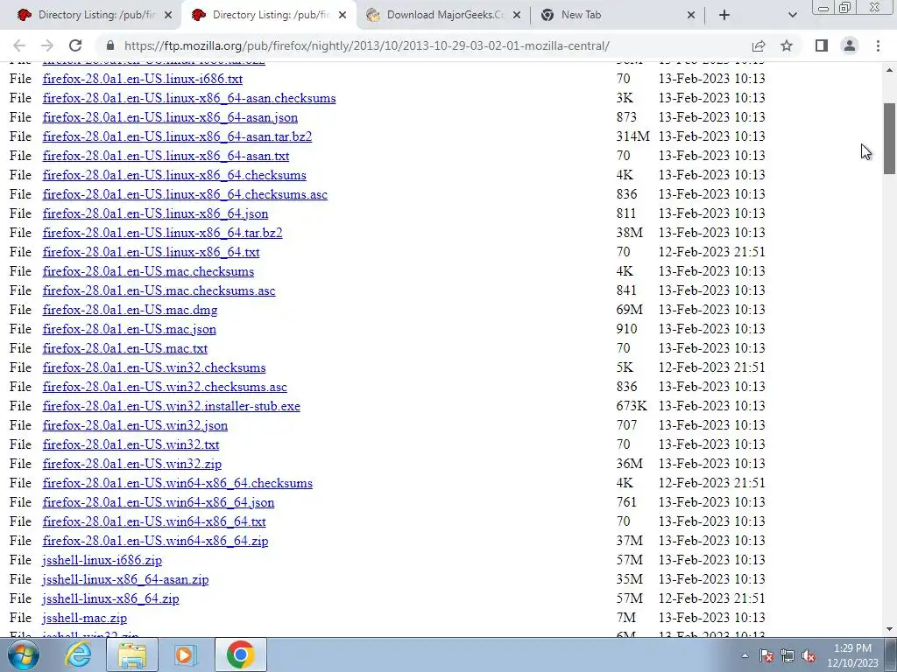Click the Chrome taskbar icon
This screenshot has height=672, width=897.
tap(241, 654)
